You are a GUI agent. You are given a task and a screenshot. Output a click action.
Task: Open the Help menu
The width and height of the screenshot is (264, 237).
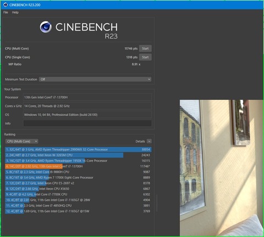pyautogui.click(x=15, y=13)
